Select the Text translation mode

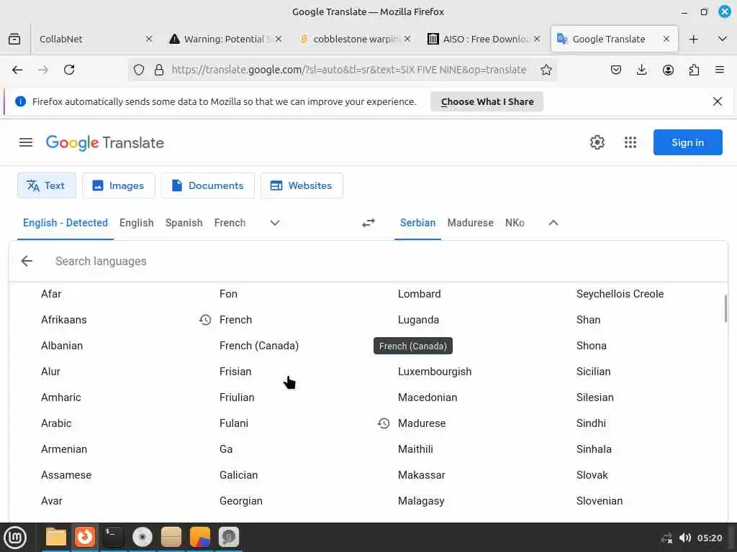(x=46, y=186)
